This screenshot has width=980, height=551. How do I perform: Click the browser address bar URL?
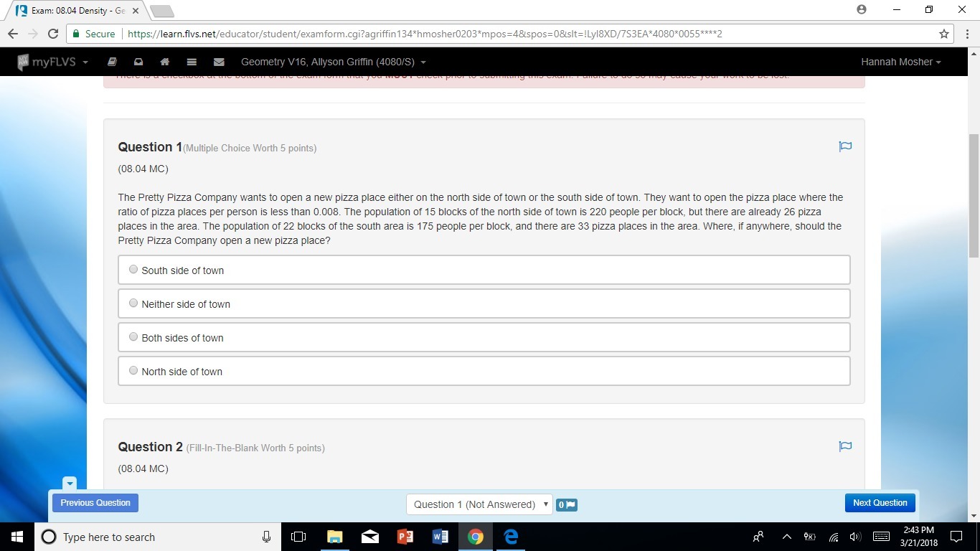(x=425, y=34)
